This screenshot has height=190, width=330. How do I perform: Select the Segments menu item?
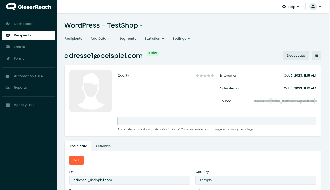click(x=127, y=38)
